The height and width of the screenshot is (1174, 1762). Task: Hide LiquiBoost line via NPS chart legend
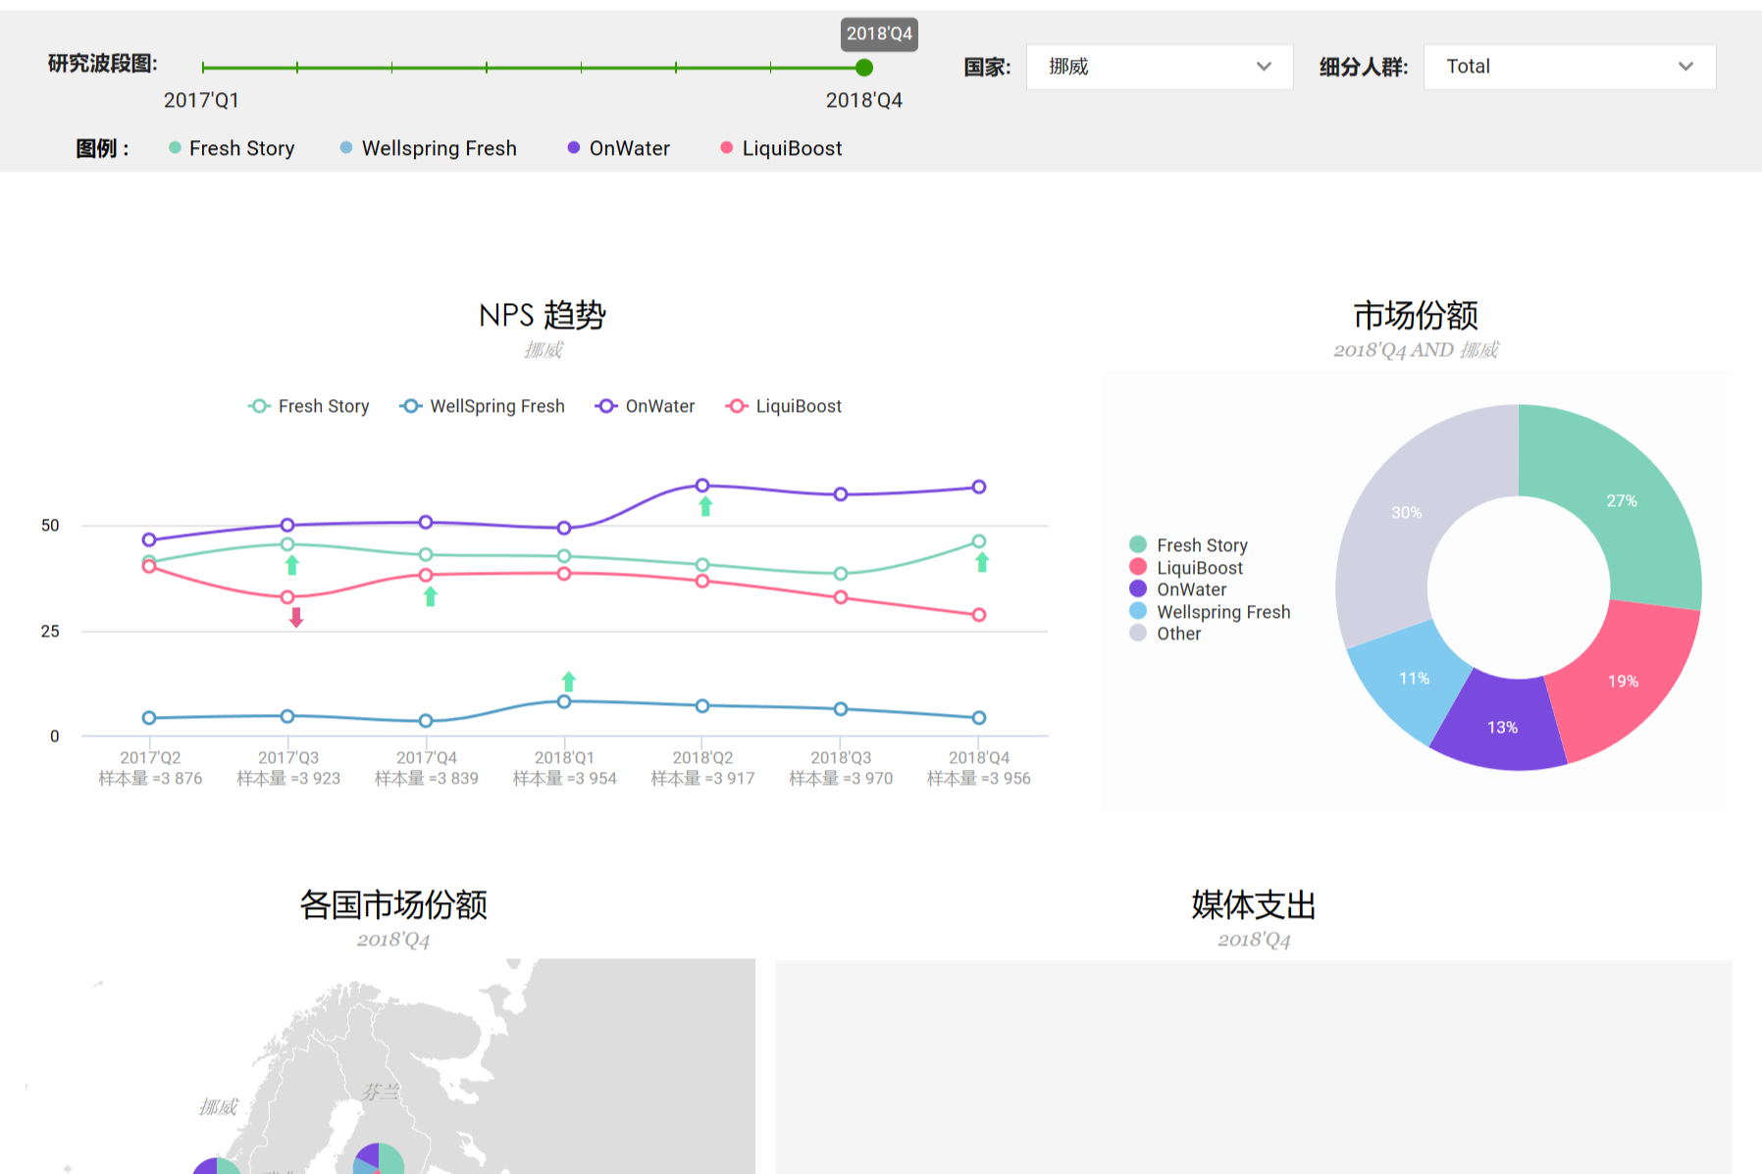784,406
